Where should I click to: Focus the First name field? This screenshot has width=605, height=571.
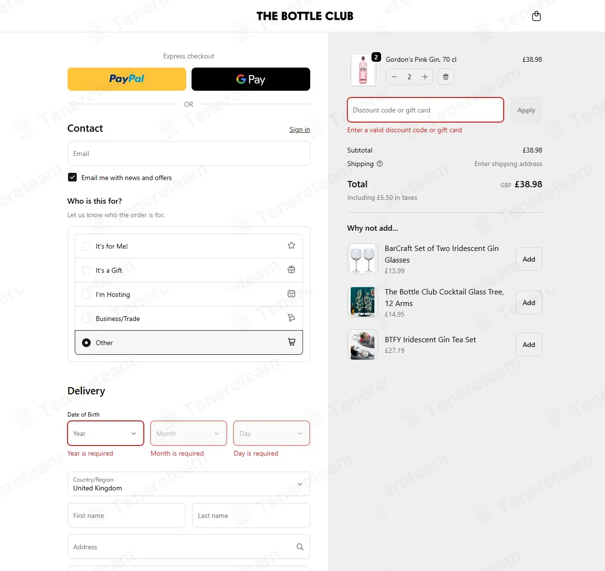click(126, 515)
